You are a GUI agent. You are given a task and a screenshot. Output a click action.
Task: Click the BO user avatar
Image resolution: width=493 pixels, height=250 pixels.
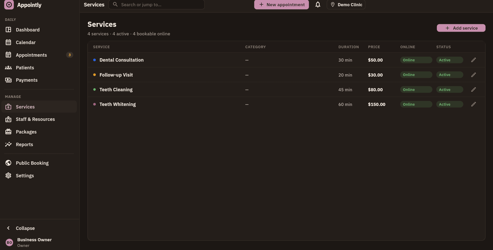point(9,242)
